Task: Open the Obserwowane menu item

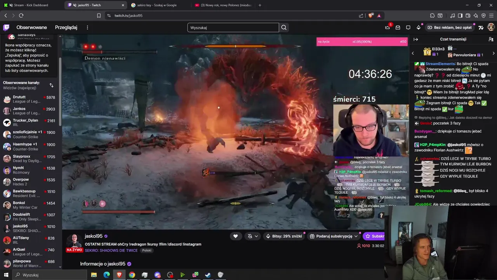Action: (x=31, y=27)
